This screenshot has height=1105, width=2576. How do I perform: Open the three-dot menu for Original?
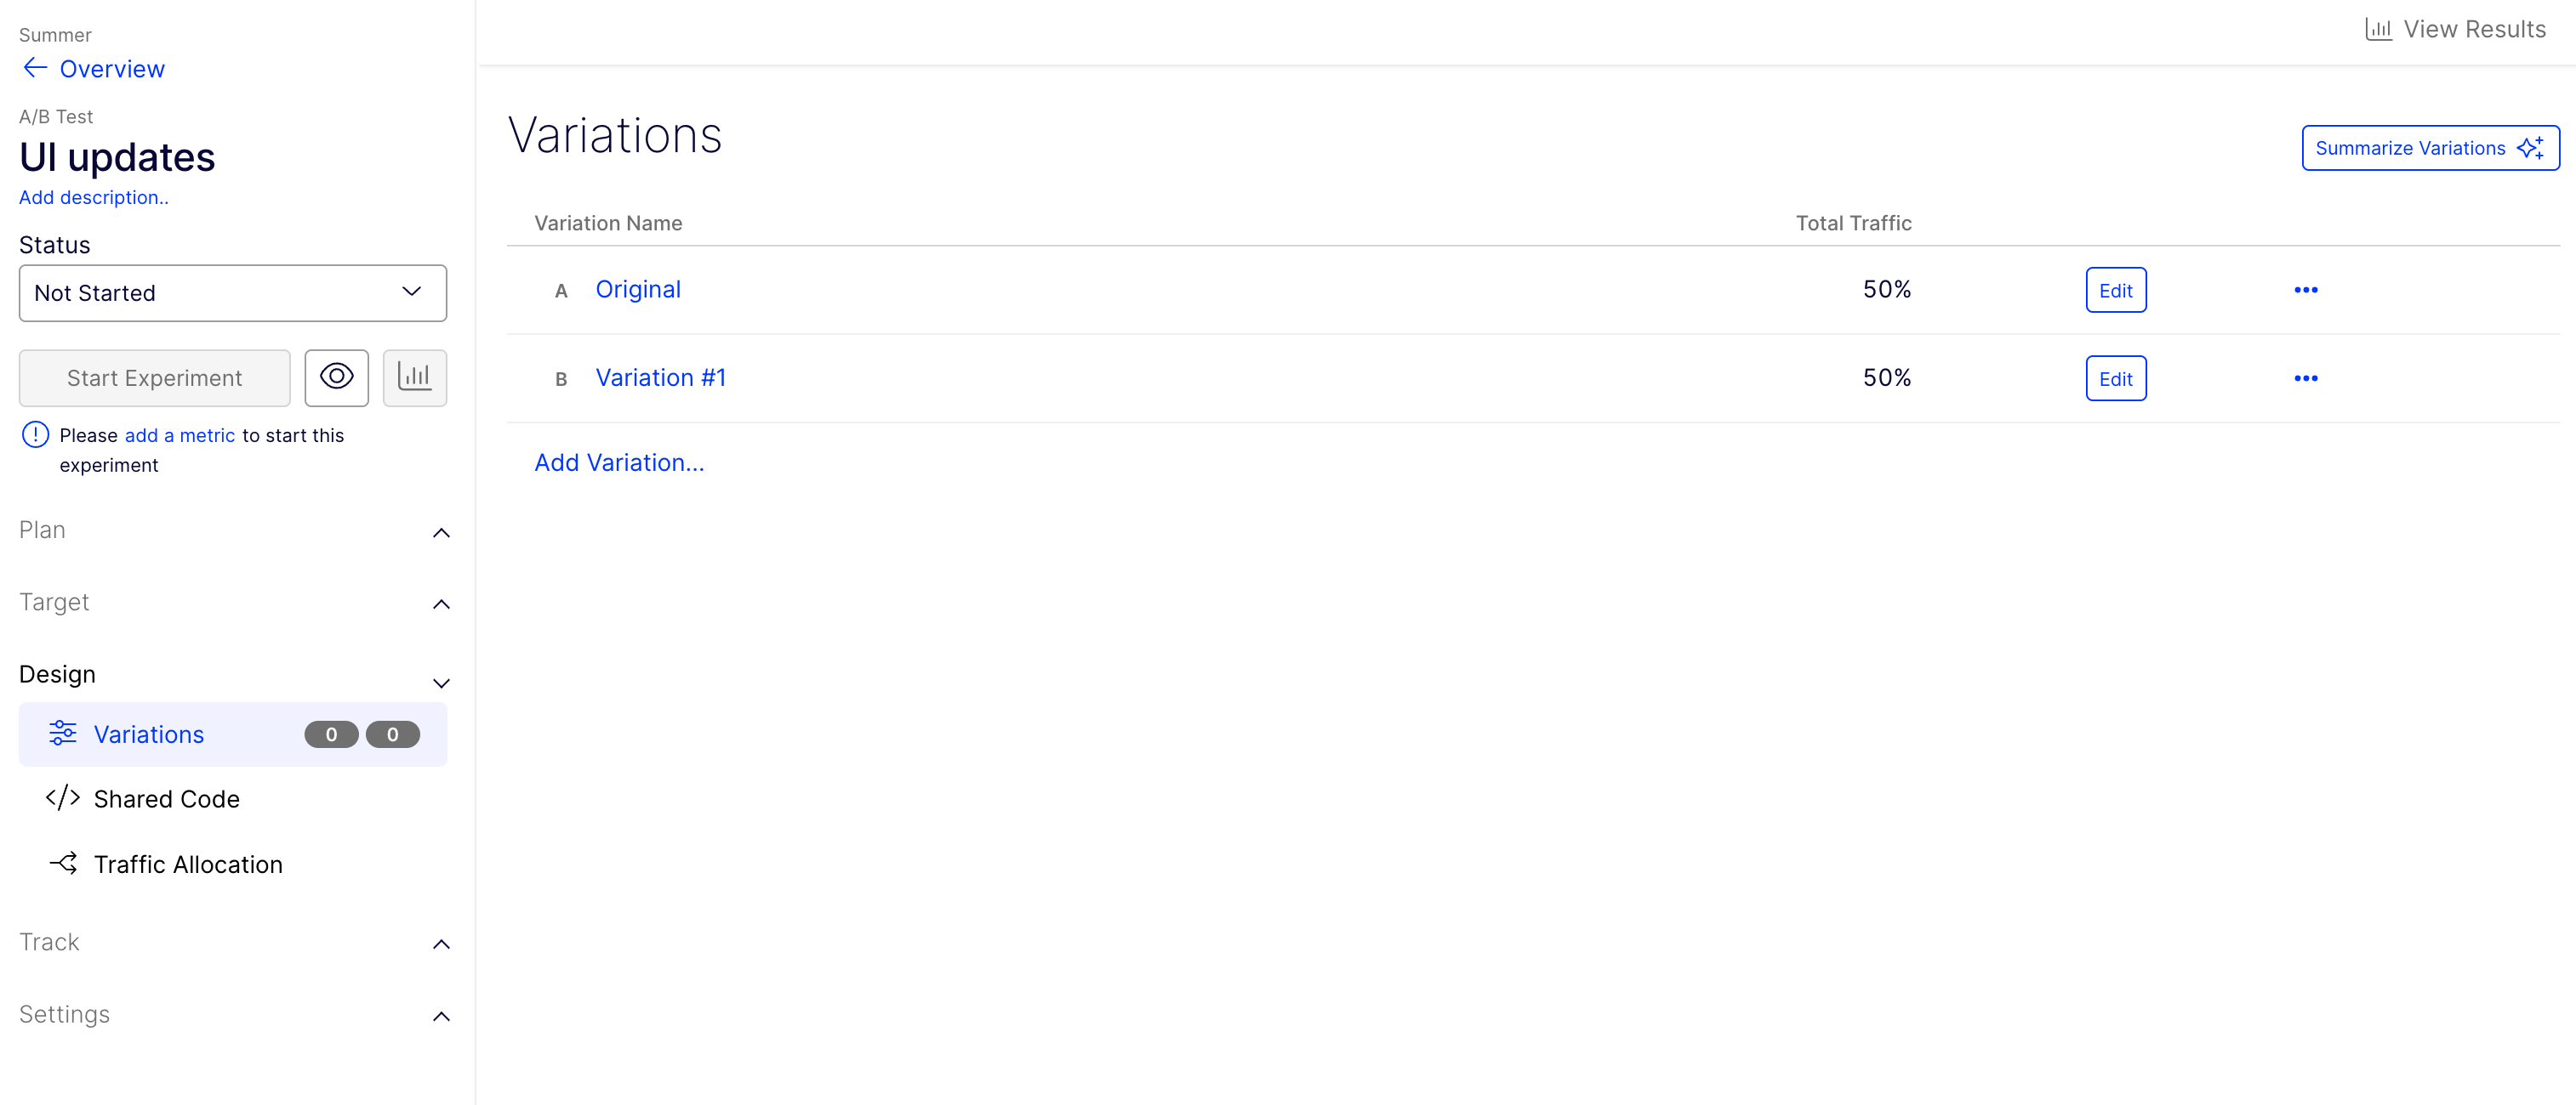tap(2305, 290)
